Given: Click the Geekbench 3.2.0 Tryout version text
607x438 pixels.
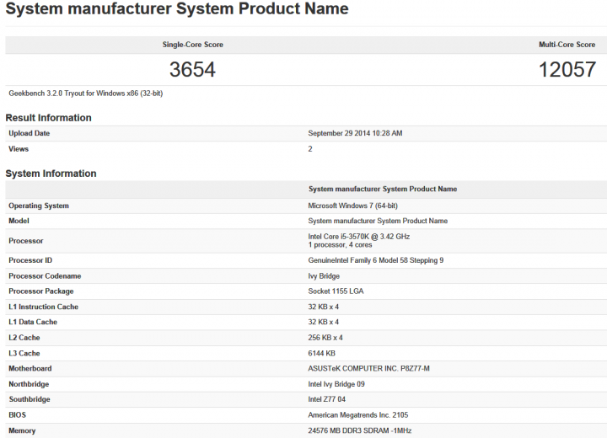Looking at the screenshot, I should 85,93.
